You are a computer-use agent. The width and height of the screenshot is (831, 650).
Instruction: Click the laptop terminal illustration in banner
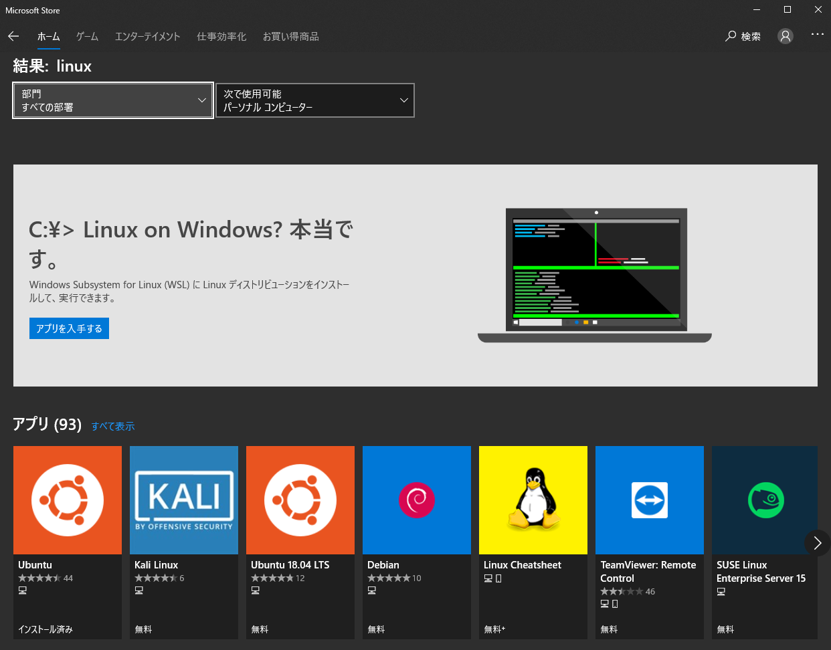click(x=595, y=276)
